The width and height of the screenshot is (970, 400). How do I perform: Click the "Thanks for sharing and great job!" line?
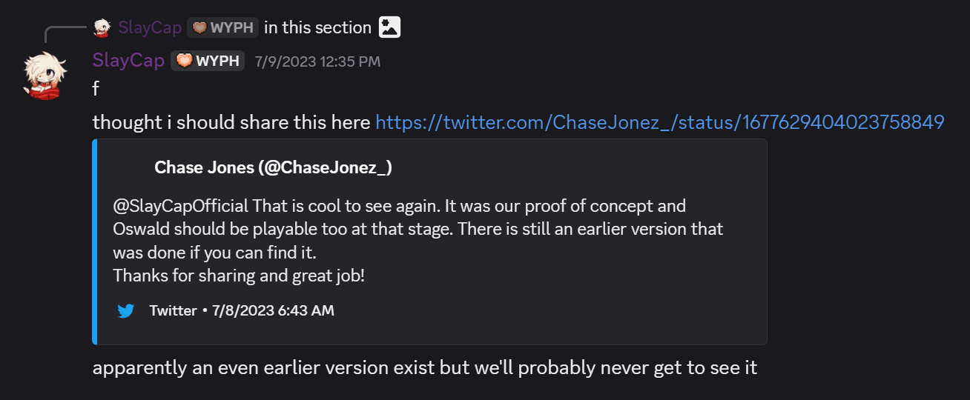239,276
